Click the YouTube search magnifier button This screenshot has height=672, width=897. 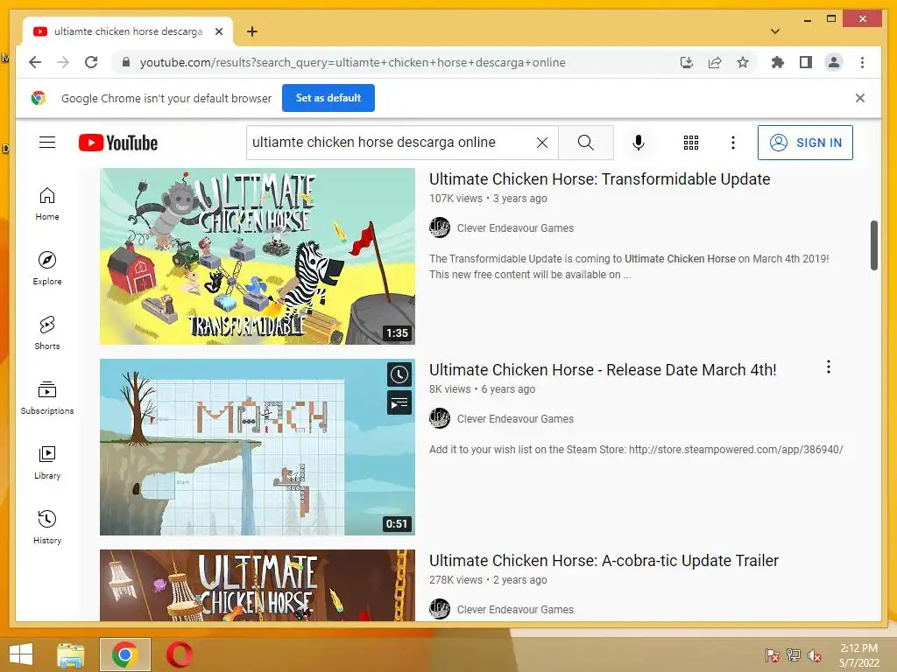[585, 143]
